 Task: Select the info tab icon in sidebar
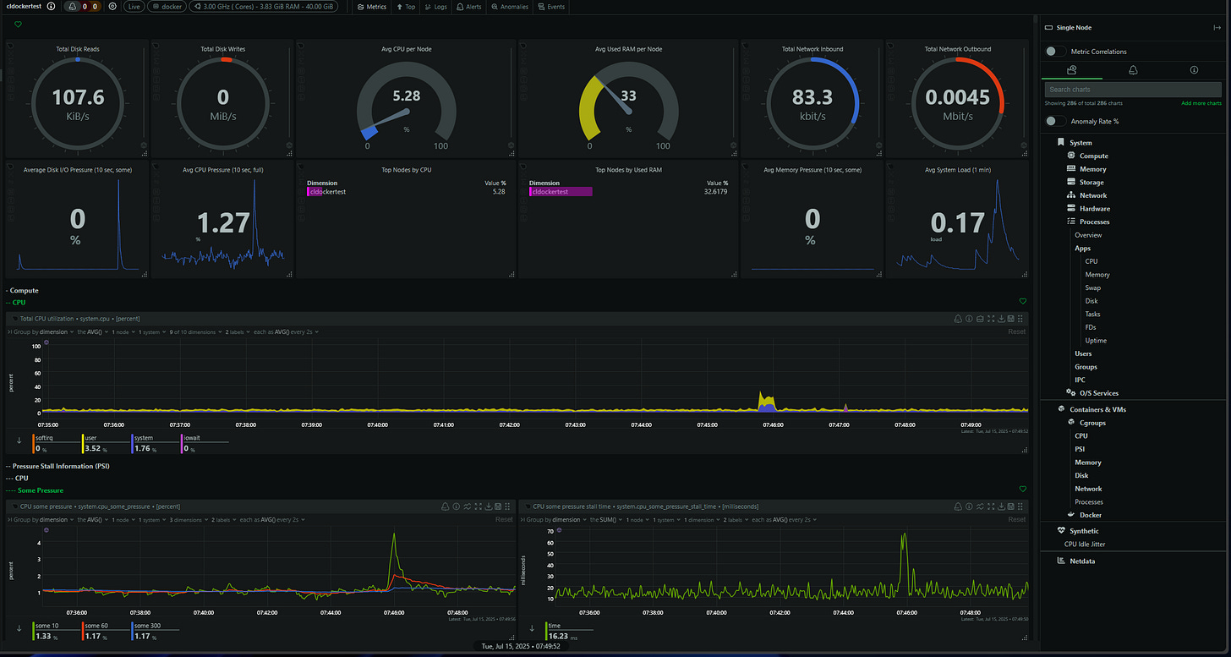[1194, 70]
